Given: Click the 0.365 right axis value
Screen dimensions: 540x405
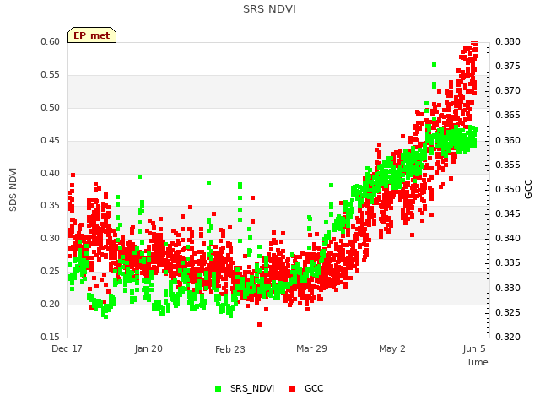Looking at the screenshot, I should (508, 115).
